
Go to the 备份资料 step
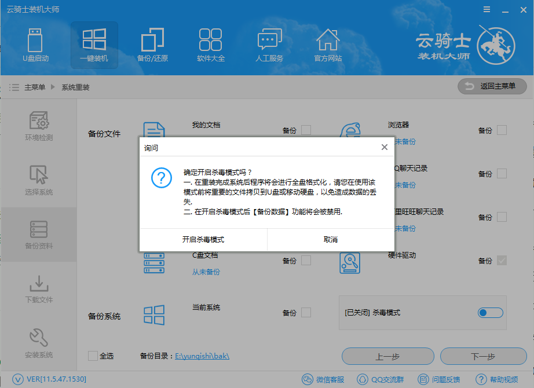click(x=39, y=235)
